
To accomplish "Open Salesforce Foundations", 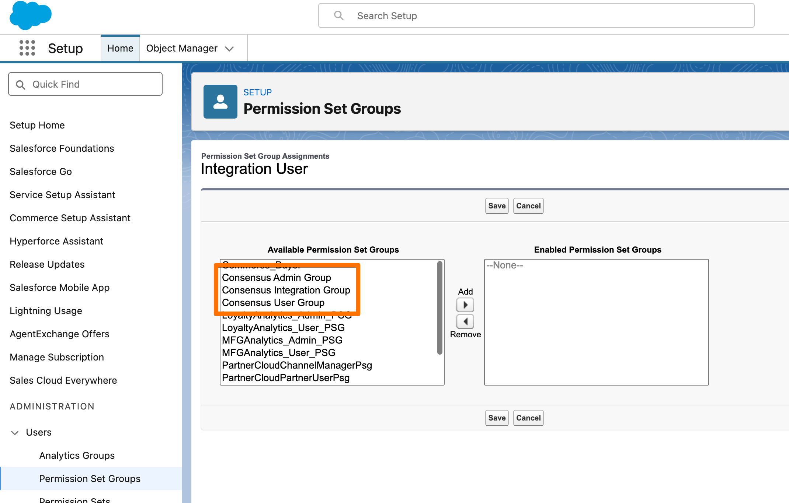I will click(62, 148).
